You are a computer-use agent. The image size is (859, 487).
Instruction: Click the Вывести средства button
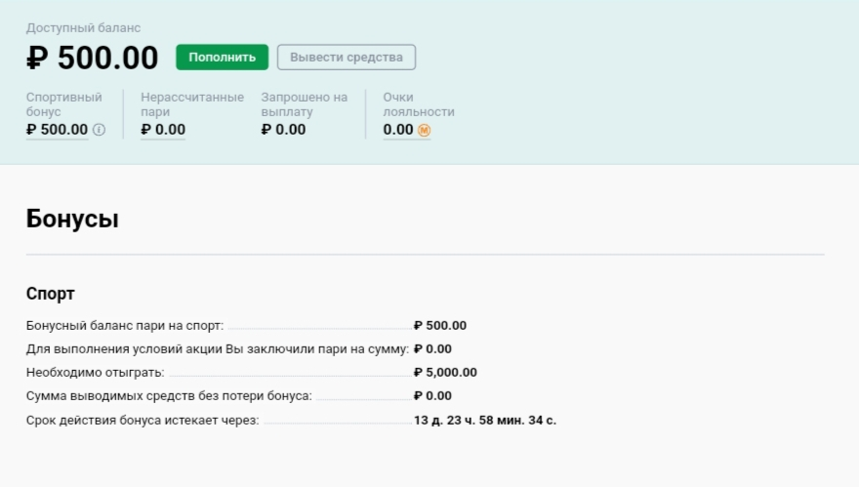pos(347,58)
